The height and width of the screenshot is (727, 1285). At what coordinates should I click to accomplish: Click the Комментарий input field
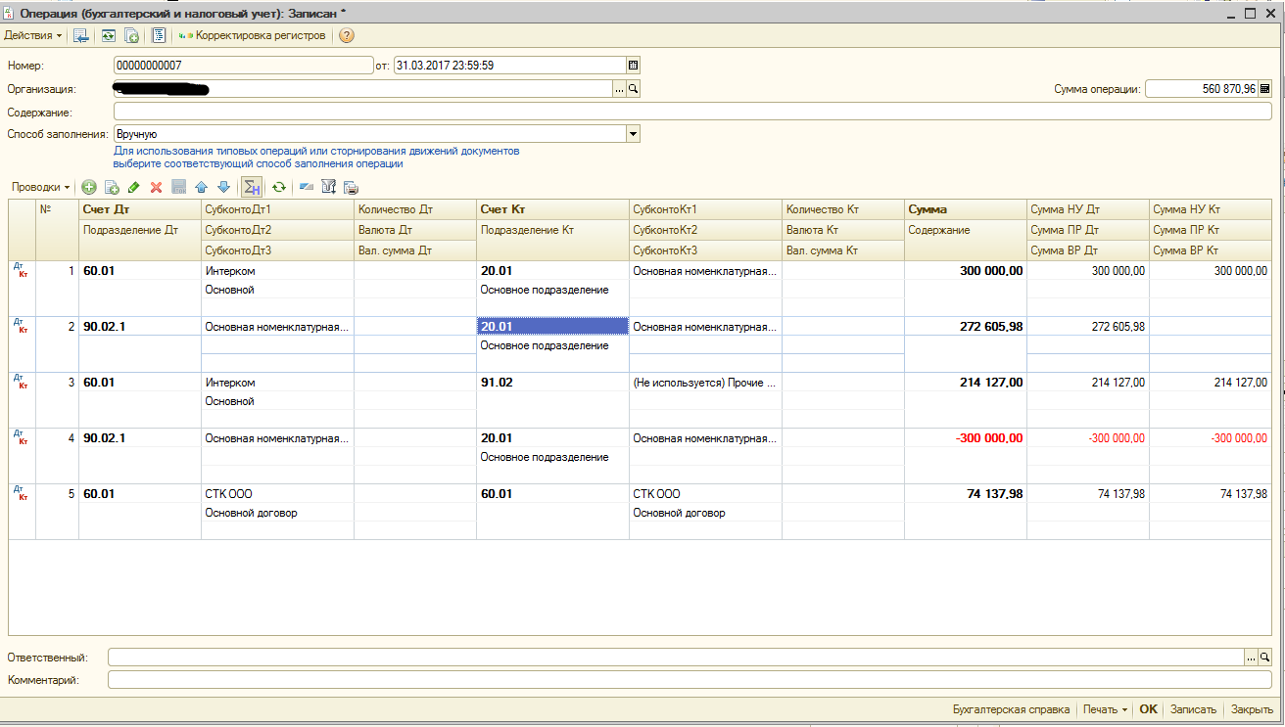tap(686, 680)
